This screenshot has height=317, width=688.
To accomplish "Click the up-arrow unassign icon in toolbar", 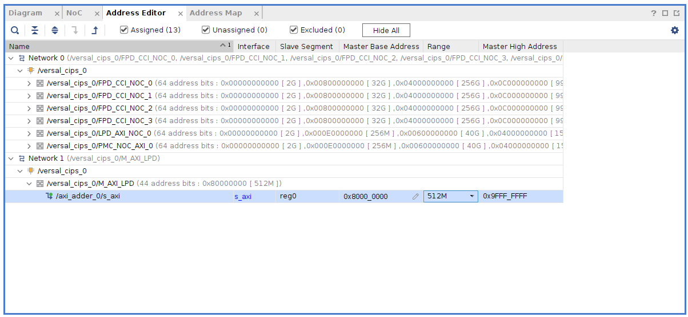I will point(95,30).
